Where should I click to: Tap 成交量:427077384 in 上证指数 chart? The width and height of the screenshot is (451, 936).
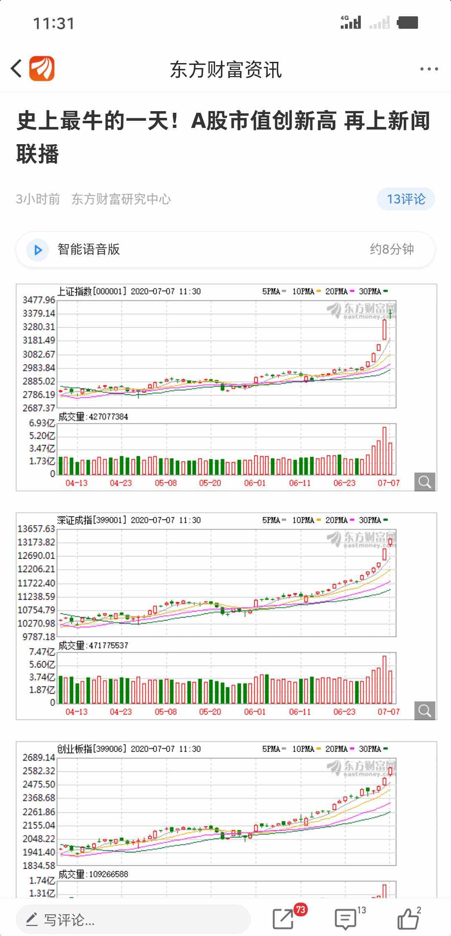[x=93, y=417]
